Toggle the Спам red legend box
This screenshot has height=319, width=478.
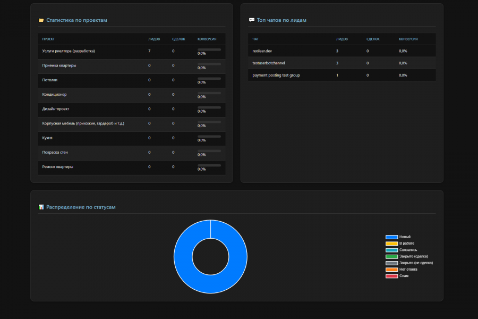(x=391, y=276)
